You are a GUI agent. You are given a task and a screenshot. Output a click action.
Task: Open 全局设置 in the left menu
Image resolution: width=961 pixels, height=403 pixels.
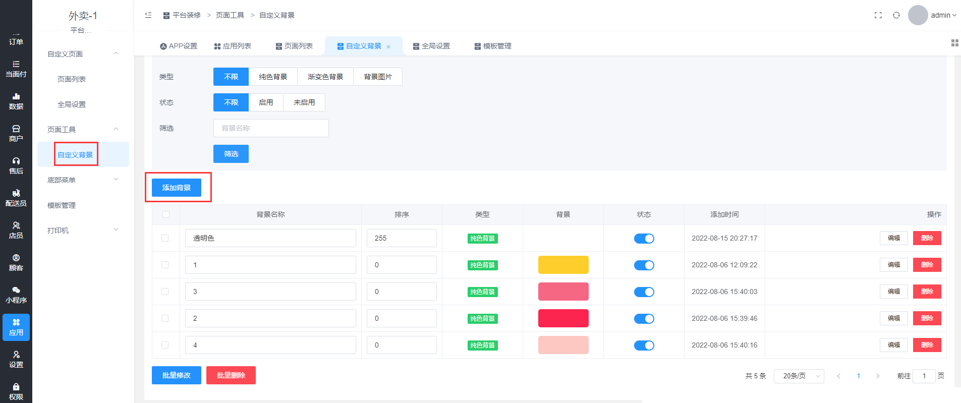[72, 104]
